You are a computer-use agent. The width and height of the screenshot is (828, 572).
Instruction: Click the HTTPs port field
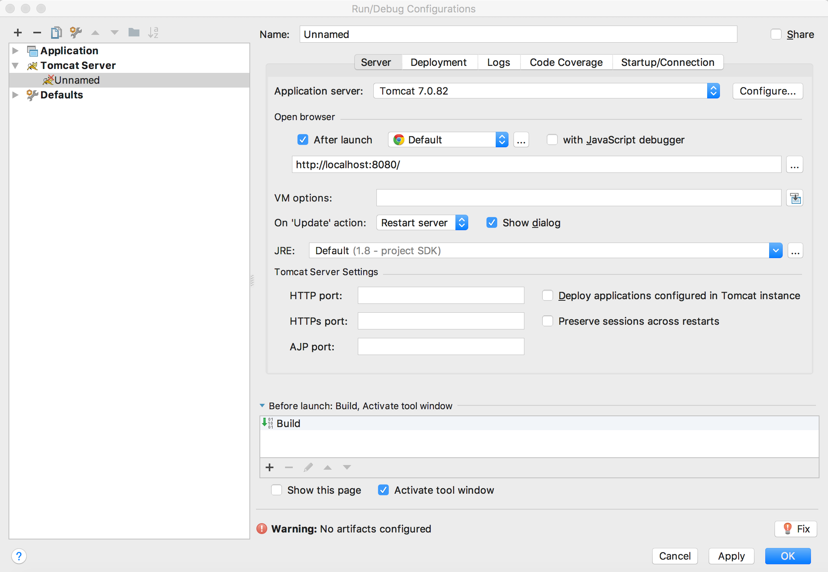pyautogui.click(x=441, y=321)
